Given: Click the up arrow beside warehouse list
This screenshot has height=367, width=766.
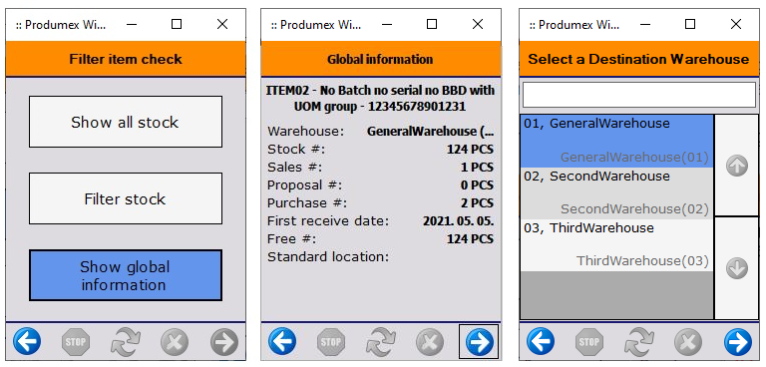Looking at the screenshot, I should [x=737, y=166].
